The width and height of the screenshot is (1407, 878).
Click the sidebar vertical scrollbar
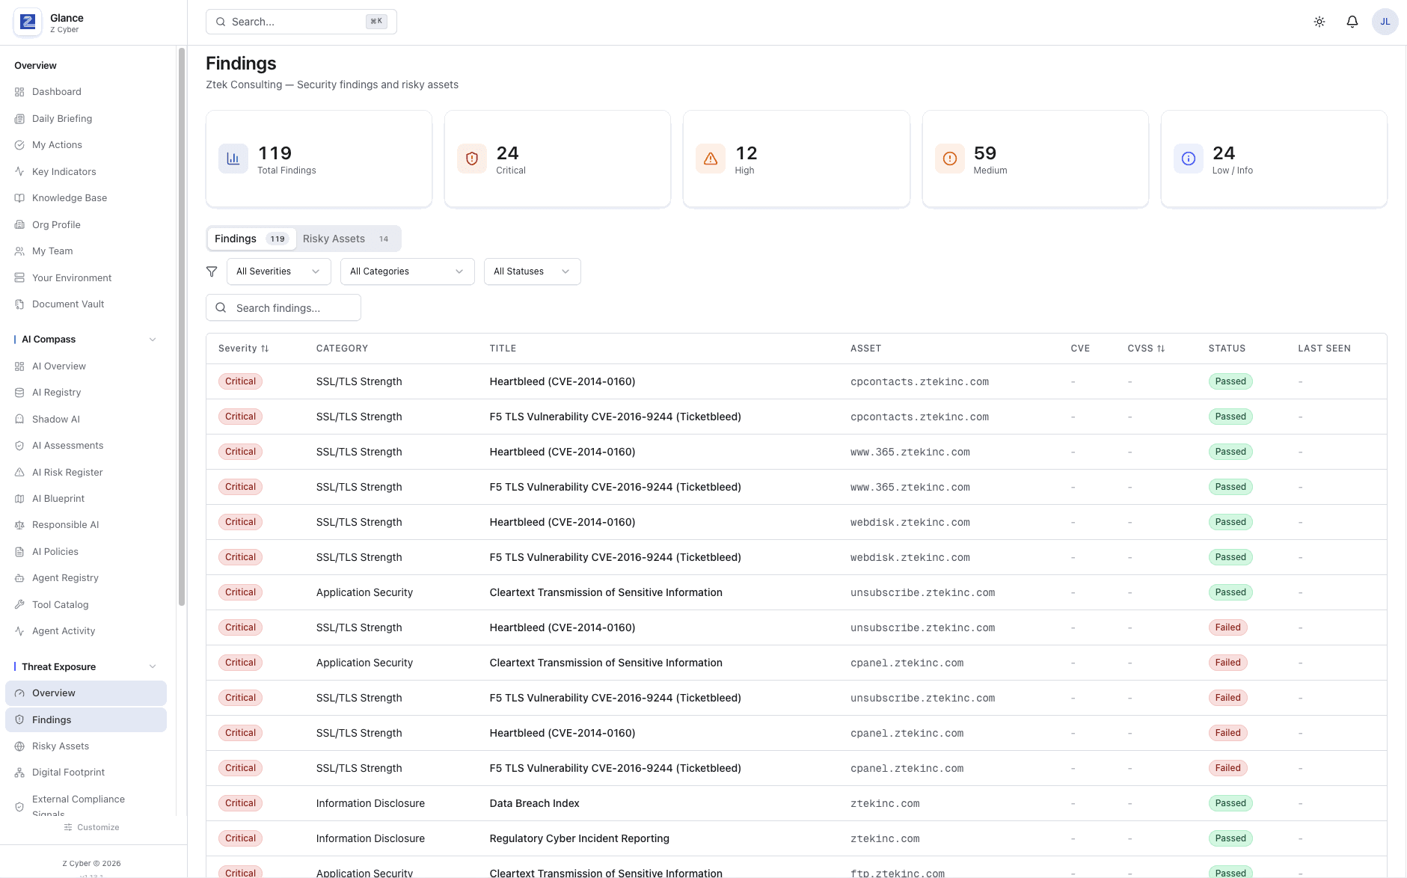point(181,327)
